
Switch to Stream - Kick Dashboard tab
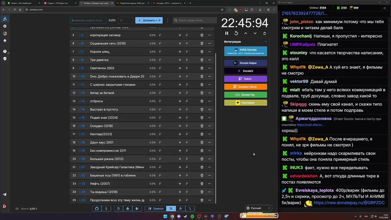pos(24,3)
